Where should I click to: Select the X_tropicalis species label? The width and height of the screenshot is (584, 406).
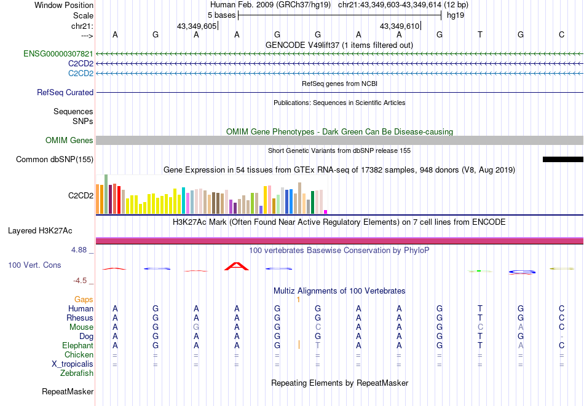73,364
